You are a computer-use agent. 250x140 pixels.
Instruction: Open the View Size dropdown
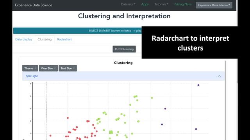point(48,68)
